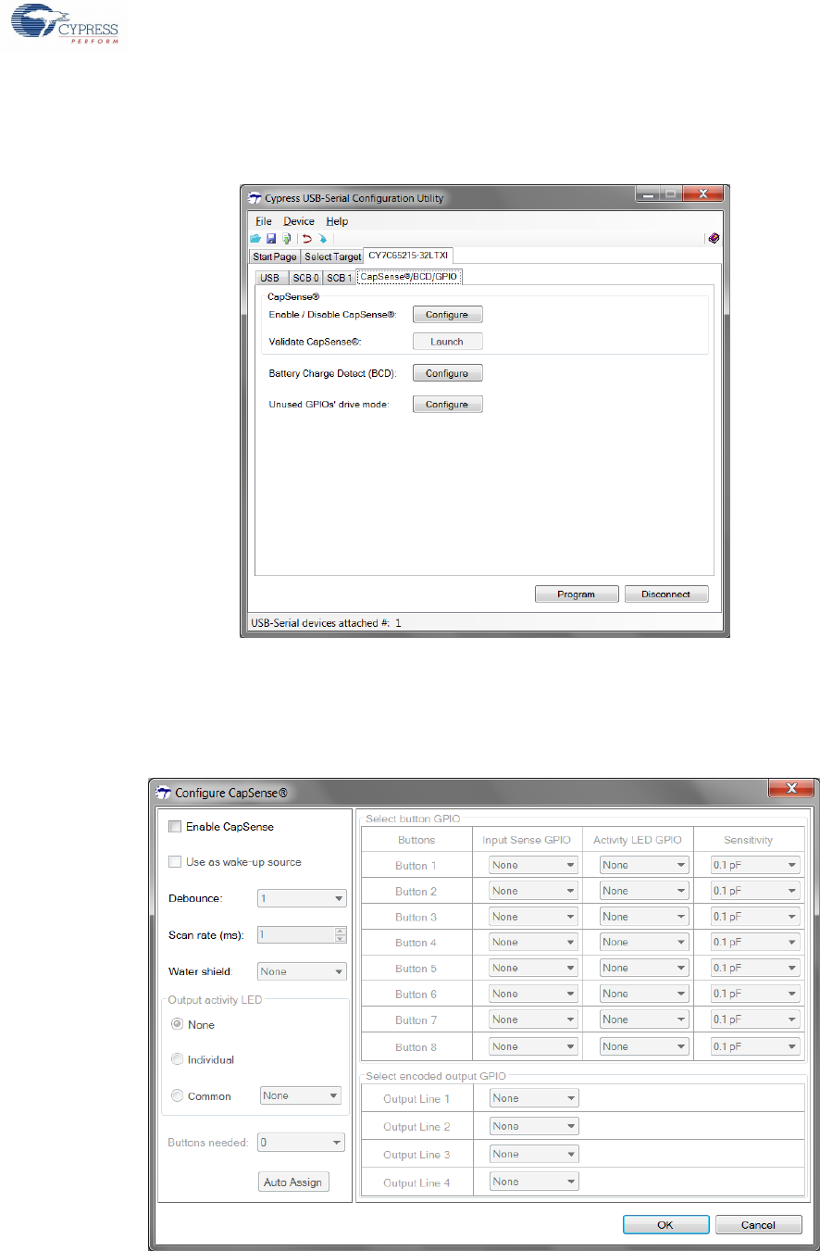
Task: Open the Output Line 4 dropdown
Action: tap(534, 1182)
